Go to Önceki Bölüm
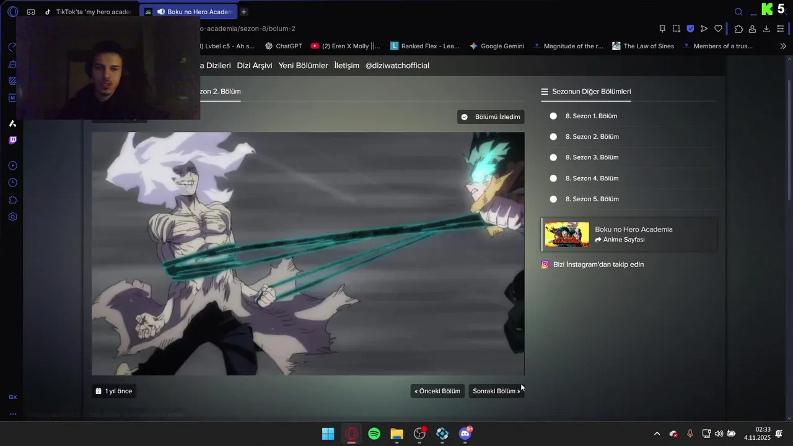Image resolution: width=793 pixels, height=446 pixels. click(x=437, y=391)
